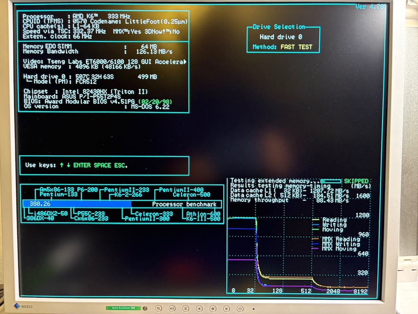Push the monitor power button
The width and height of the screenshot is (418, 314).
(240, 308)
